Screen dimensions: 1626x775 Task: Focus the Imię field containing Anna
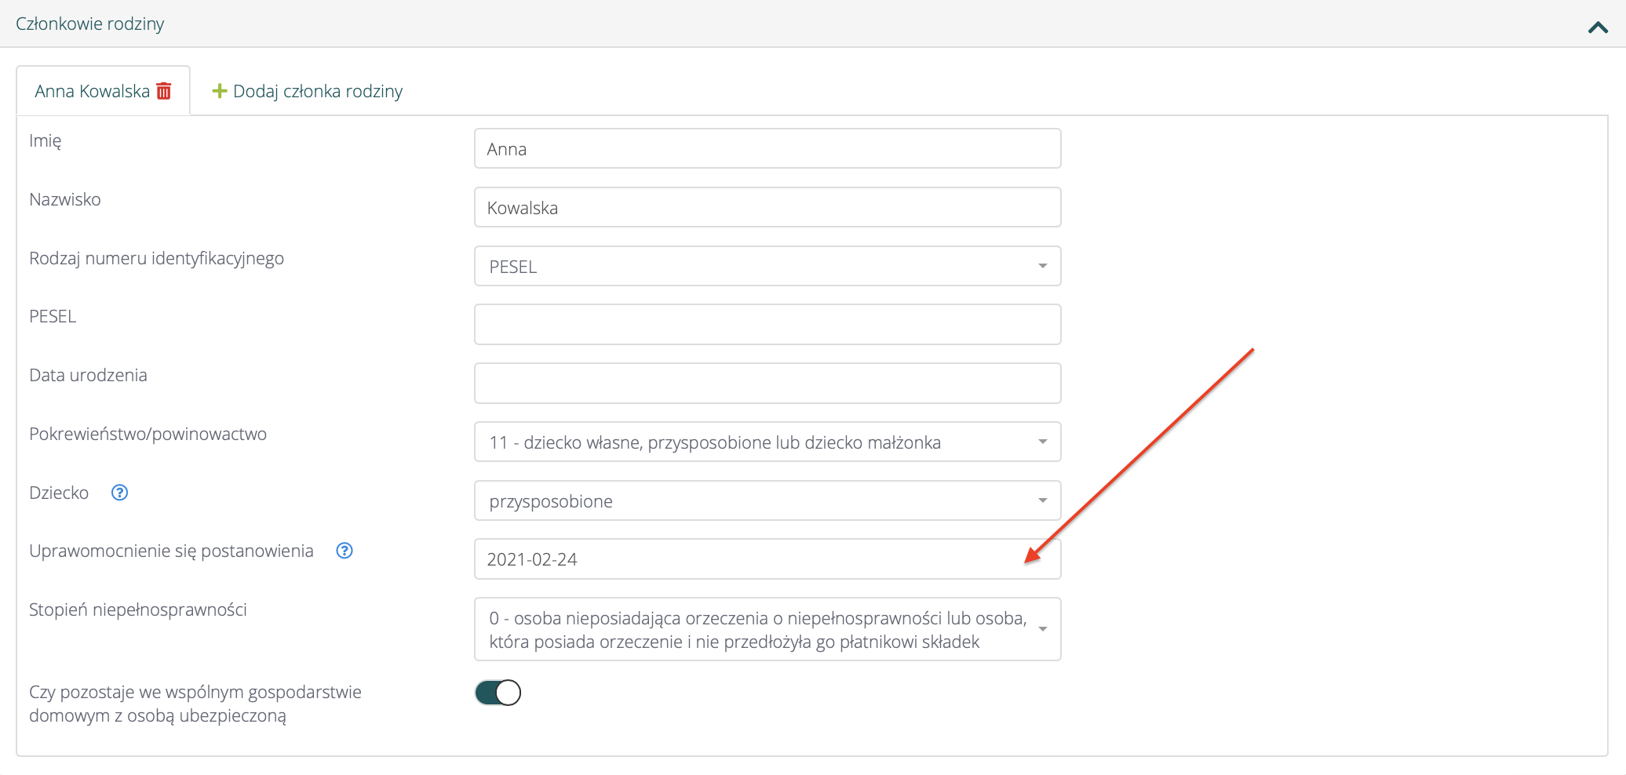pyautogui.click(x=767, y=149)
